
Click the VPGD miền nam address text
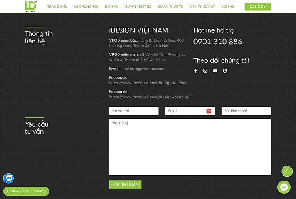pos(147,57)
